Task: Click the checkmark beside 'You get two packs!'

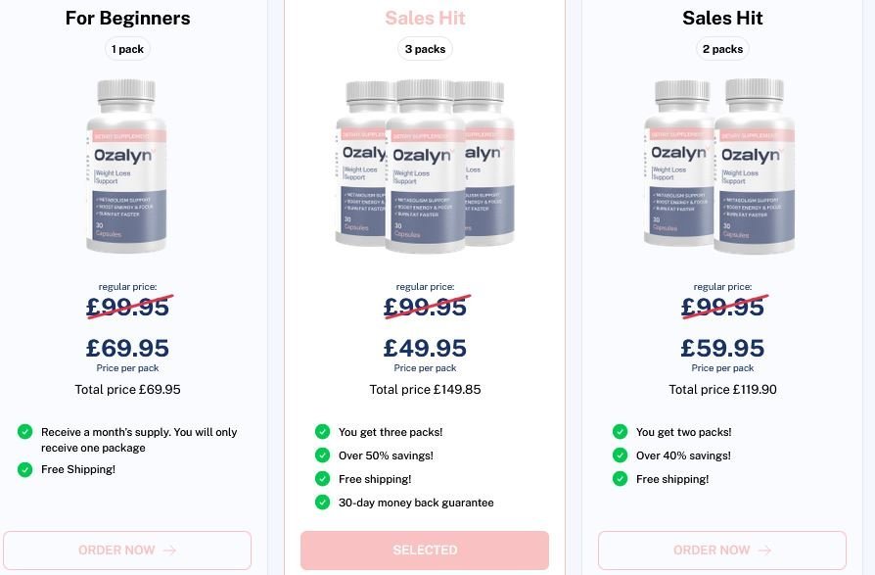Action: pyautogui.click(x=620, y=431)
